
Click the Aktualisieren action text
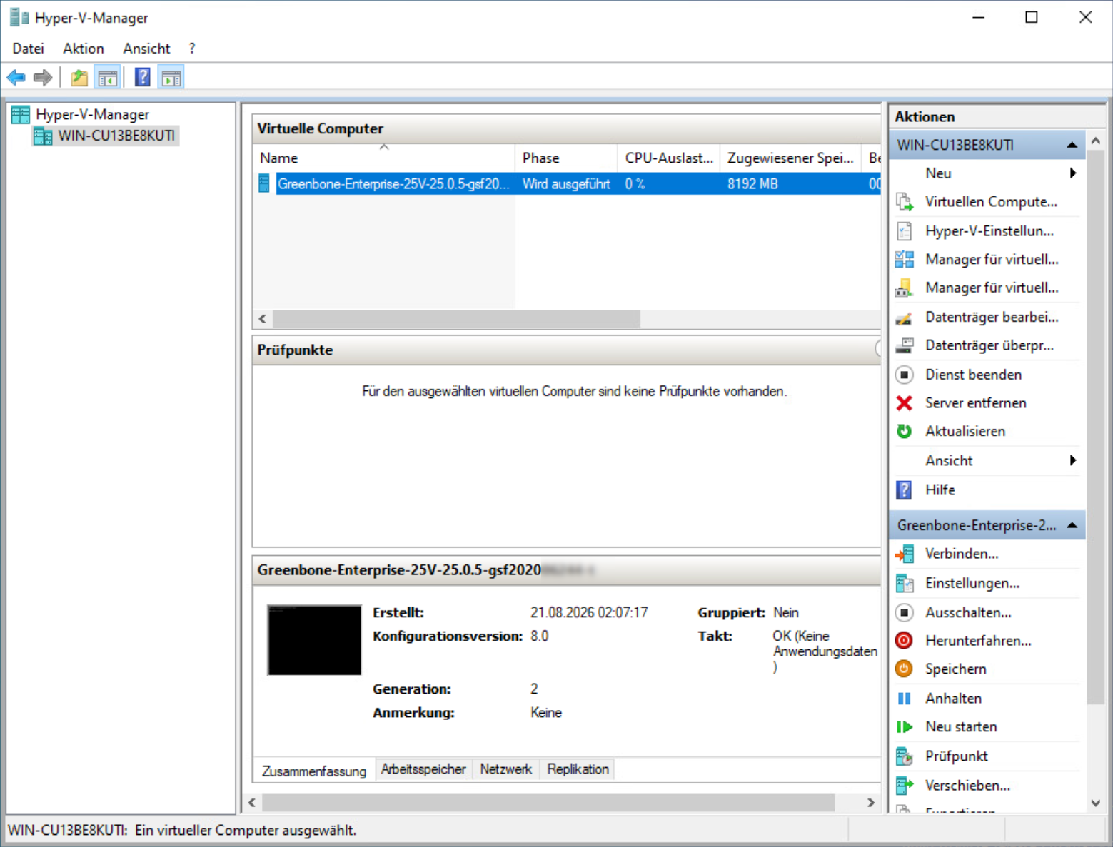click(x=965, y=431)
